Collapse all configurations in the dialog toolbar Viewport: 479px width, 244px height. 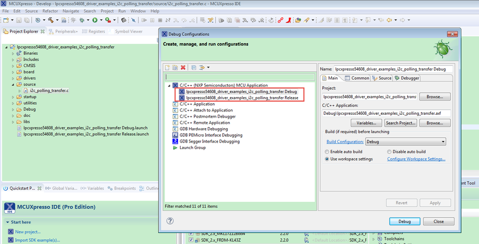coord(194,67)
